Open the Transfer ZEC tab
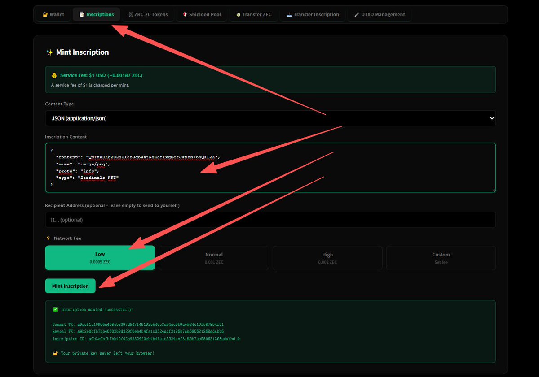This screenshot has height=377, width=539. coord(253,14)
